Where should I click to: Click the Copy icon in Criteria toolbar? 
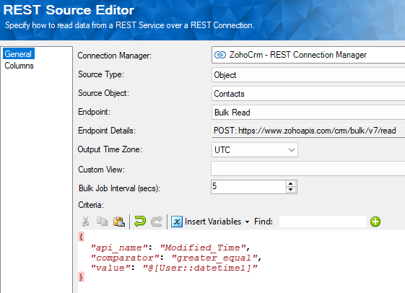[102, 222]
